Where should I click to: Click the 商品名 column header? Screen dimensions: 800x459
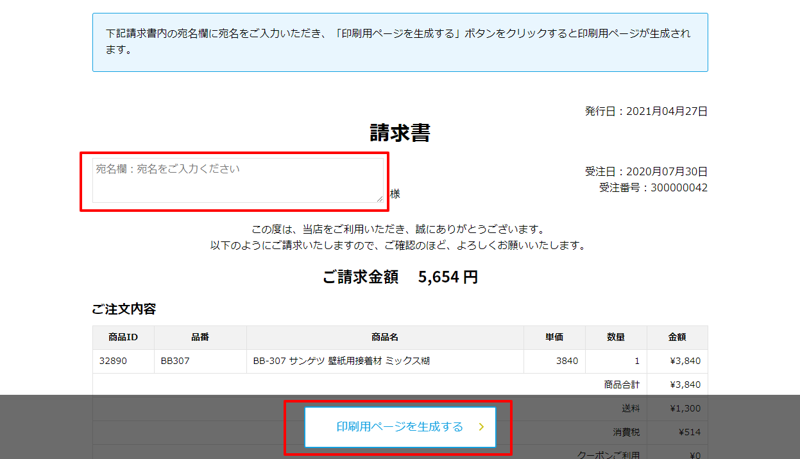point(385,337)
